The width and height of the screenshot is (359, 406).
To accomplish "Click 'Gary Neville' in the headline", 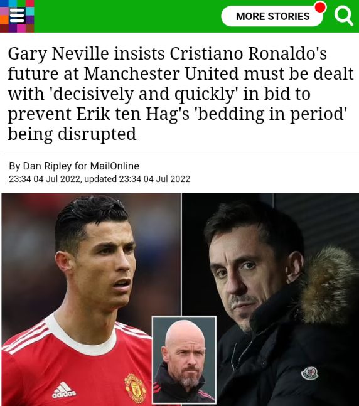I will (x=58, y=53).
